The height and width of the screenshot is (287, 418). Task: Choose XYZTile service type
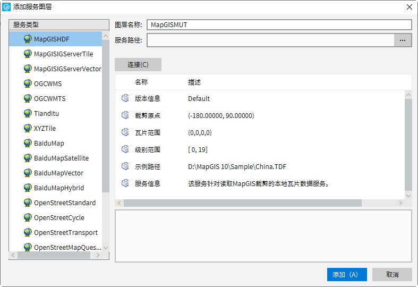(x=55, y=128)
